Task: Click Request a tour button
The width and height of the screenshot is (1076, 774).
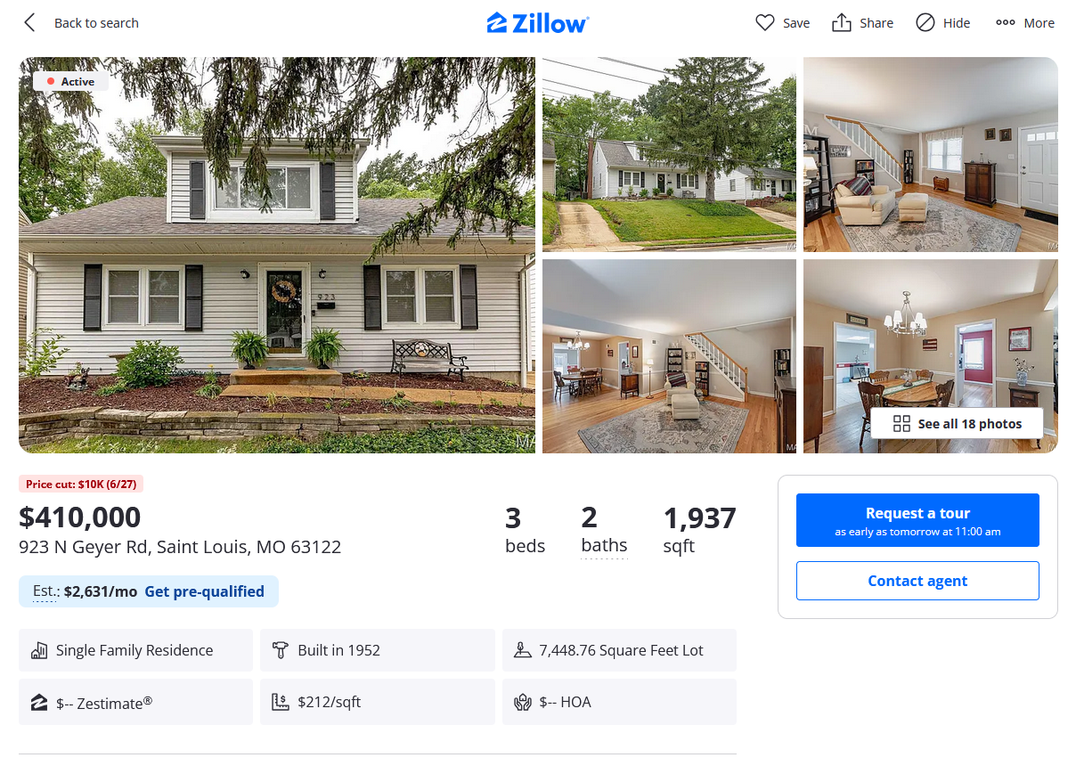Action: pyautogui.click(x=917, y=520)
